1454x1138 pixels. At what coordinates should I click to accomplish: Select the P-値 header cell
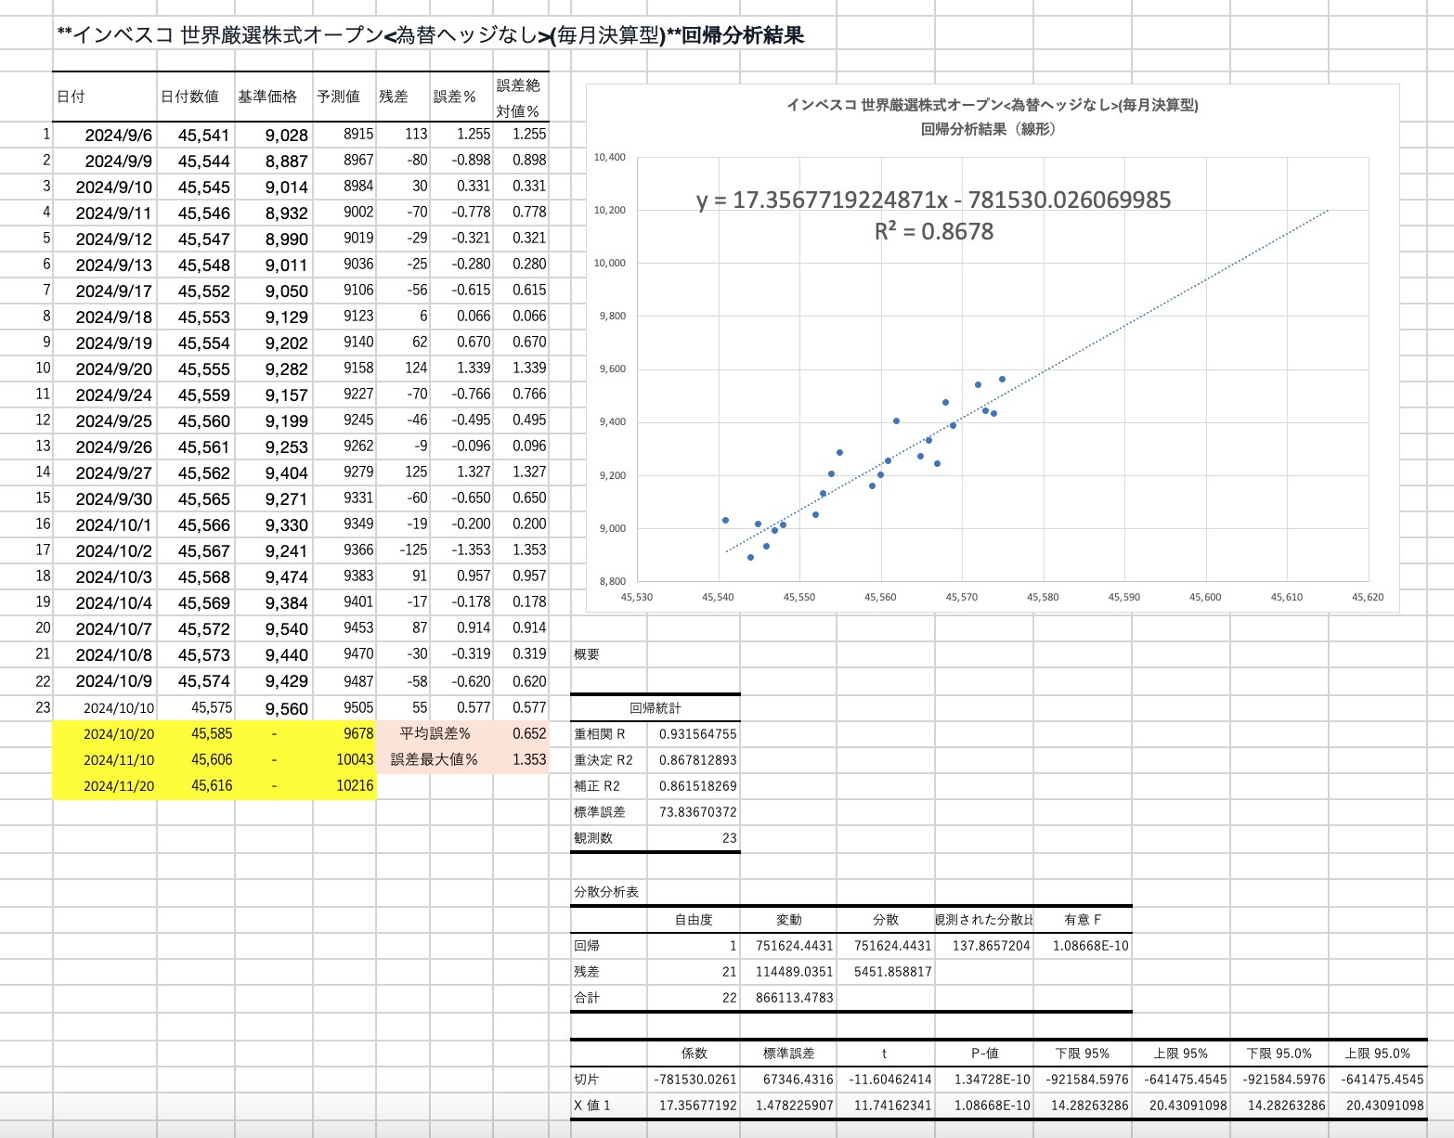(985, 1054)
